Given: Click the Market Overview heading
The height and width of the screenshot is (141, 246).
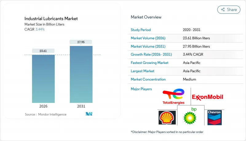Looking at the screenshot, I should tap(146, 17).
